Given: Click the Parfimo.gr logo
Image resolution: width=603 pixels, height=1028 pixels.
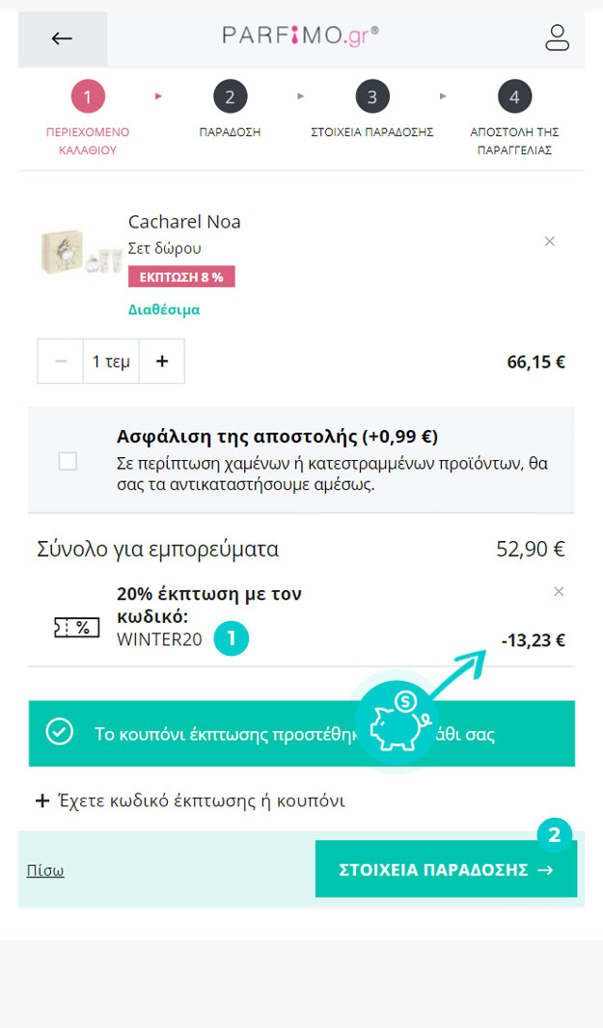Looking at the screenshot, I should 300,36.
